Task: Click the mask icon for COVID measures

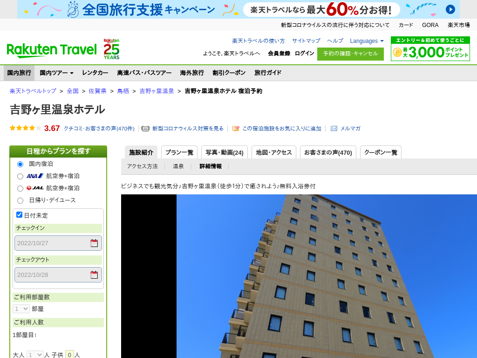Action: click(x=145, y=129)
